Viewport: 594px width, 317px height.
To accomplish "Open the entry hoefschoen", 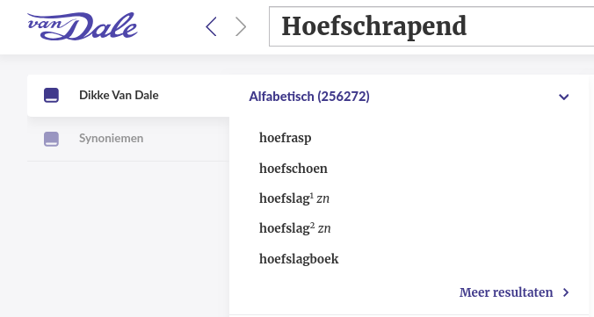I will pos(293,168).
